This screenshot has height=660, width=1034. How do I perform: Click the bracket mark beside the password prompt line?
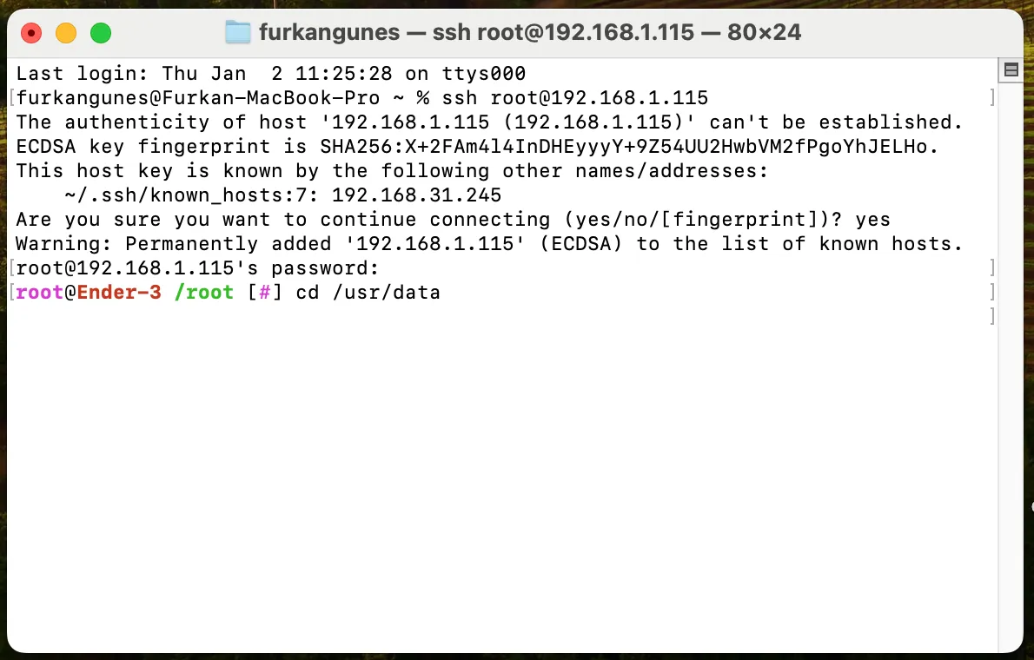[992, 267]
